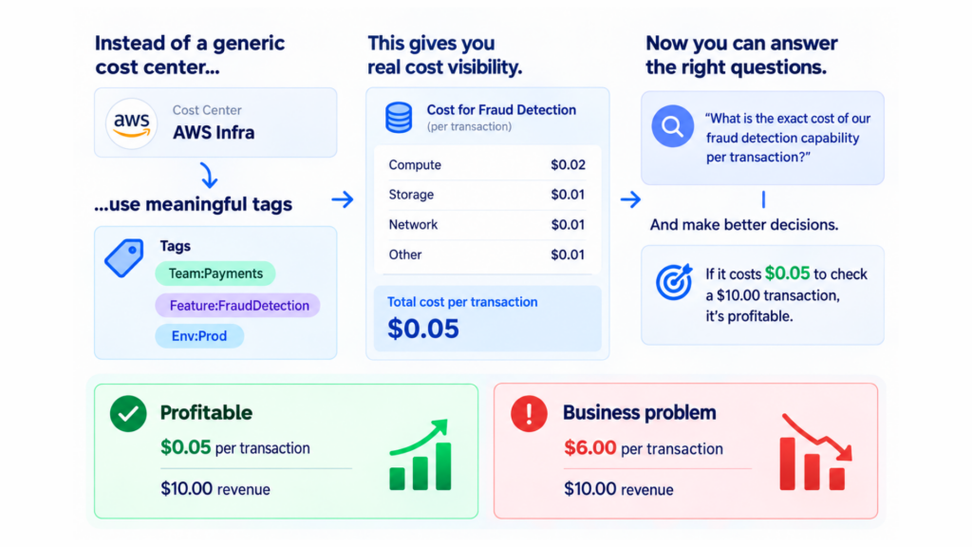
Task: Click the Network cost value $0.01
Action: pyautogui.click(x=568, y=224)
